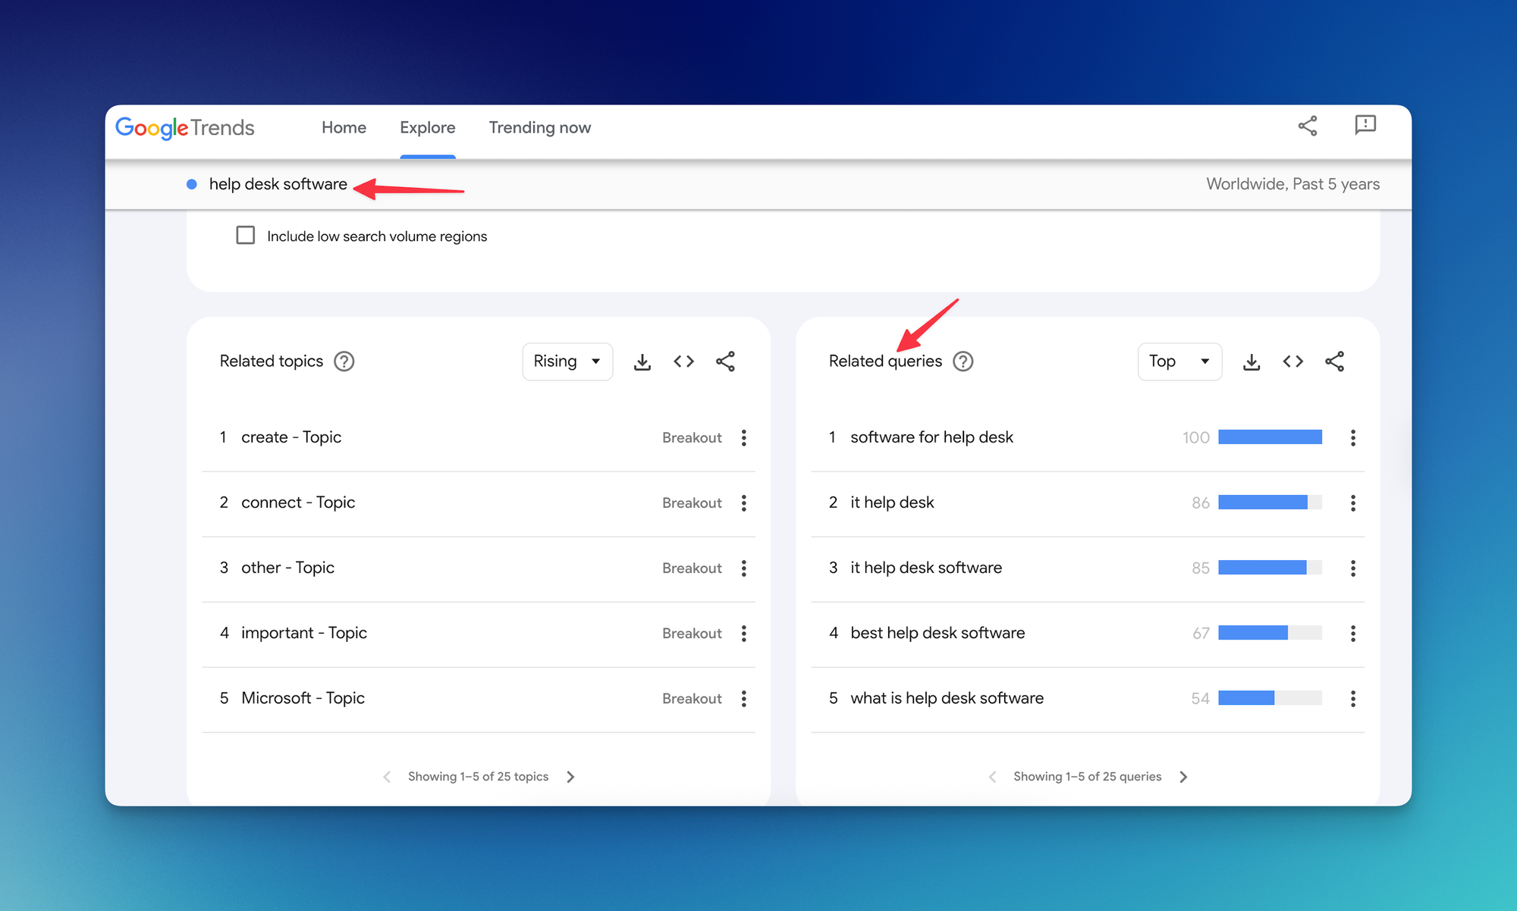Click the 'best help desk software' query
This screenshot has height=911, width=1517.
937,633
